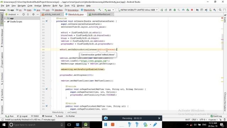Click the red Stop icon
The width and height of the screenshot is (227, 128).
(x=192, y=10)
